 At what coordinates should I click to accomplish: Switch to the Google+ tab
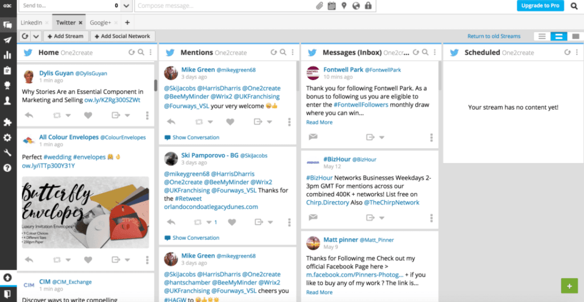point(100,23)
